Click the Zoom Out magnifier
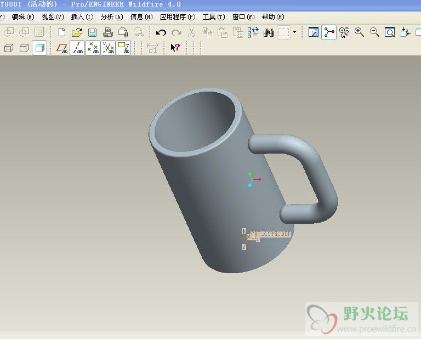Image resolution: width=421 pixels, height=339 pixels. [374, 32]
